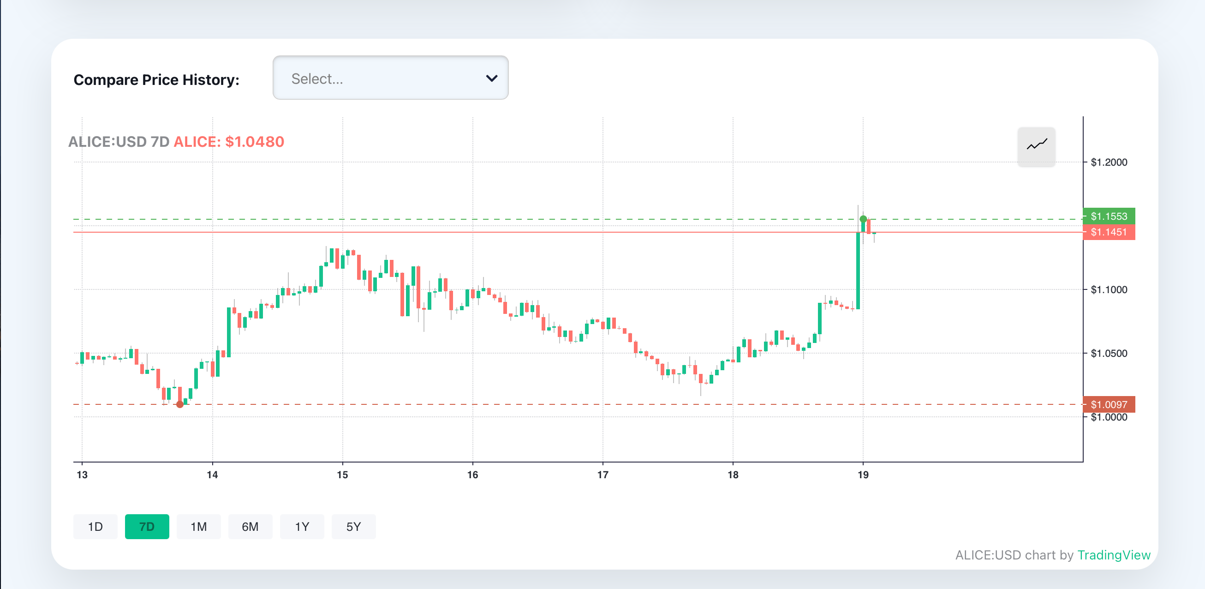The image size is (1205, 589).
Task: Choose the 5Y time range
Action: click(x=353, y=526)
